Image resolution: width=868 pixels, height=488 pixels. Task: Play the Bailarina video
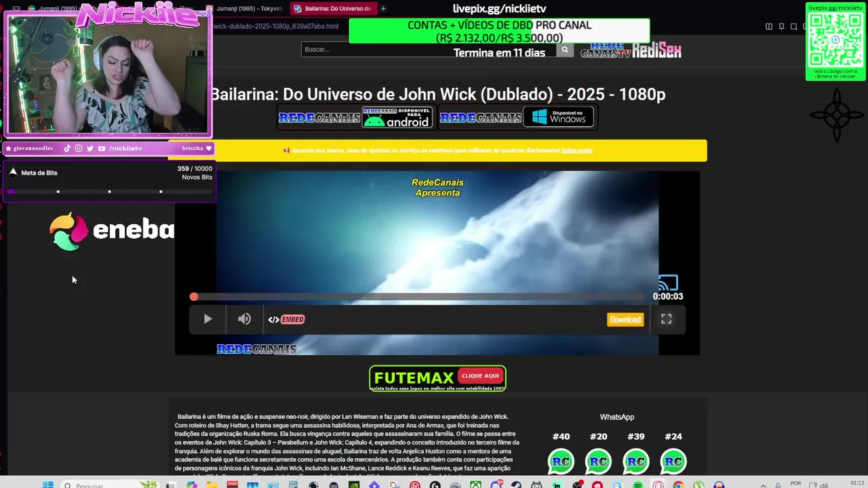208,319
